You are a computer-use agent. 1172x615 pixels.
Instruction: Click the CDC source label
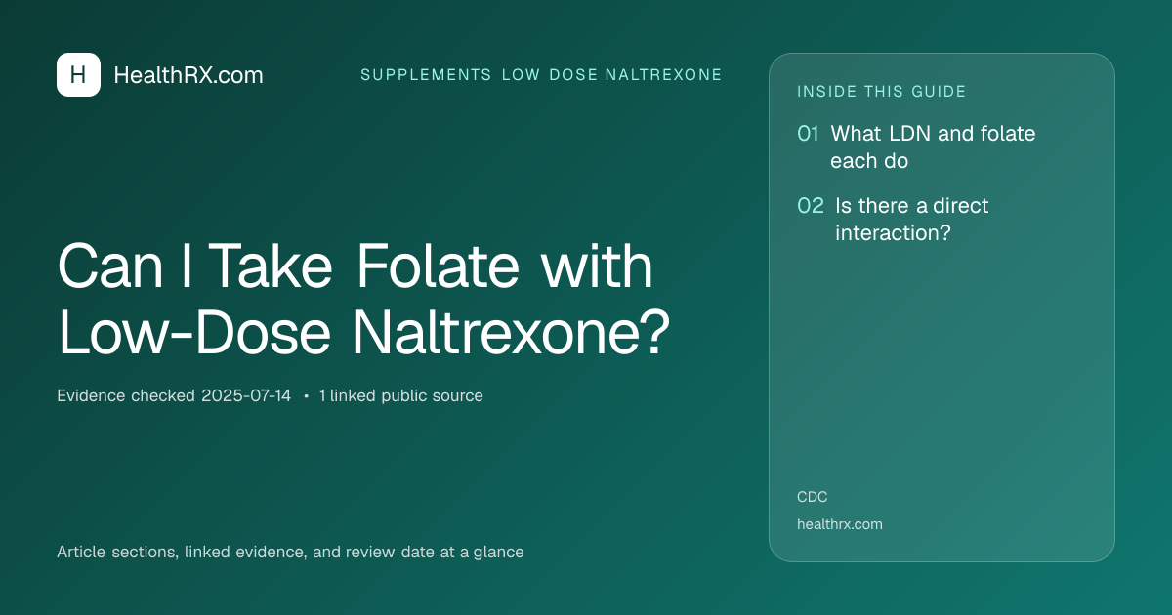[813, 497]
